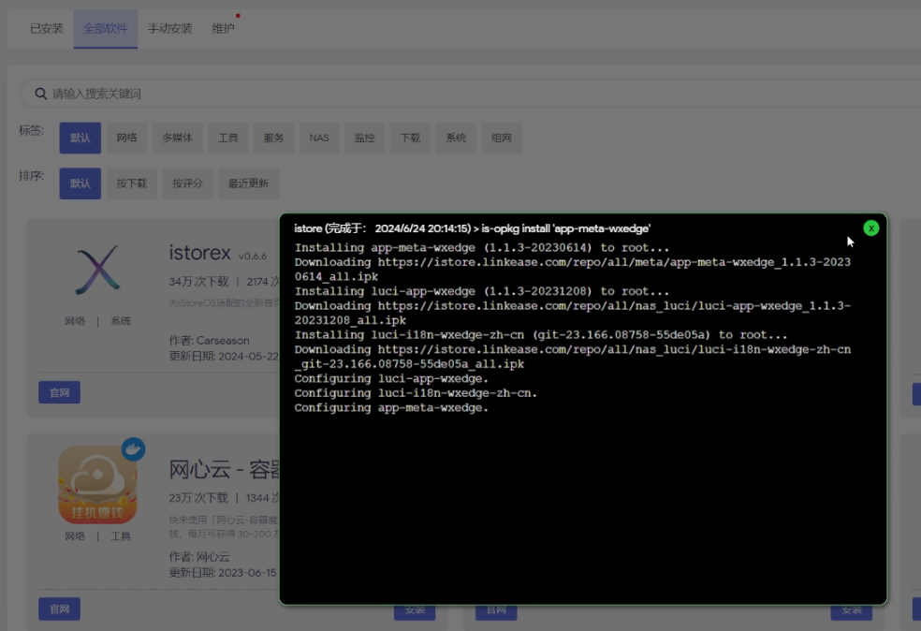Switch to the 全部软件 tab
The width and height of the screenshot is (921, 631).
106,28
